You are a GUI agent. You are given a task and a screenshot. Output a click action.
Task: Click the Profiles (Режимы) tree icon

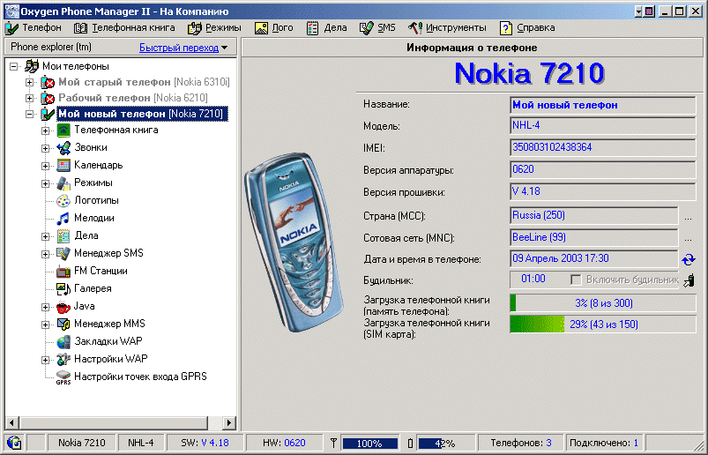(63, 183)
